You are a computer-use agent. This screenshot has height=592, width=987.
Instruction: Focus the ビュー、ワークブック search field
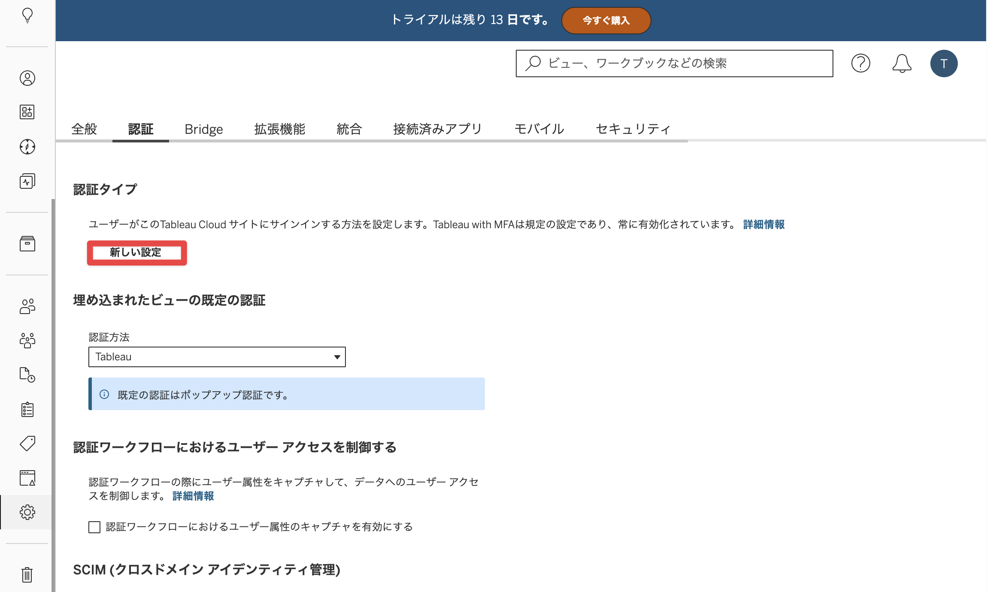tap(674, 63)
